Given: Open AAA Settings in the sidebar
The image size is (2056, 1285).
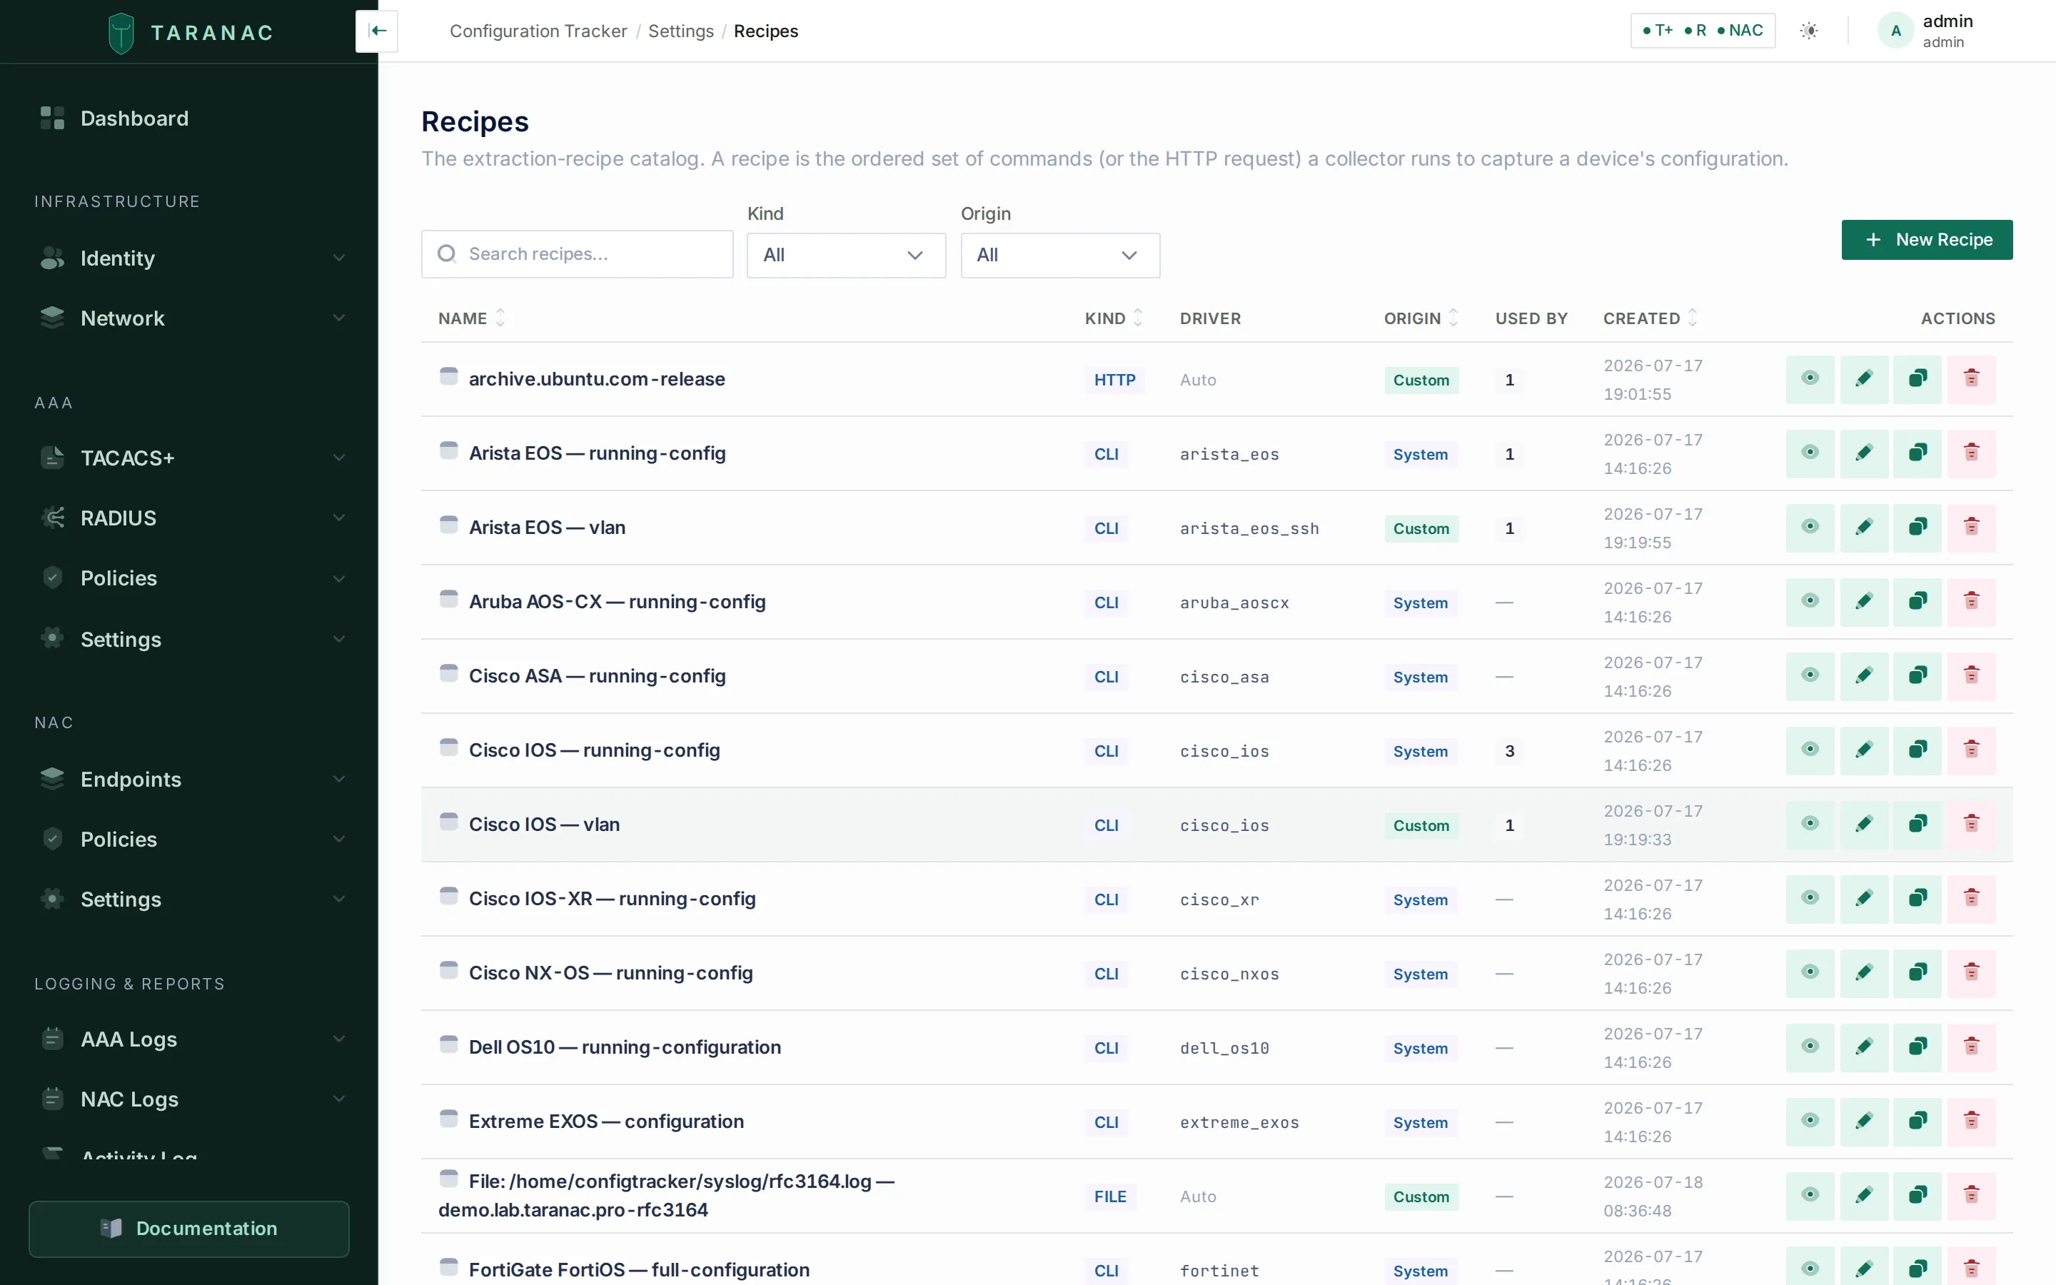Looking at the screenshot, I should [192, 639].
